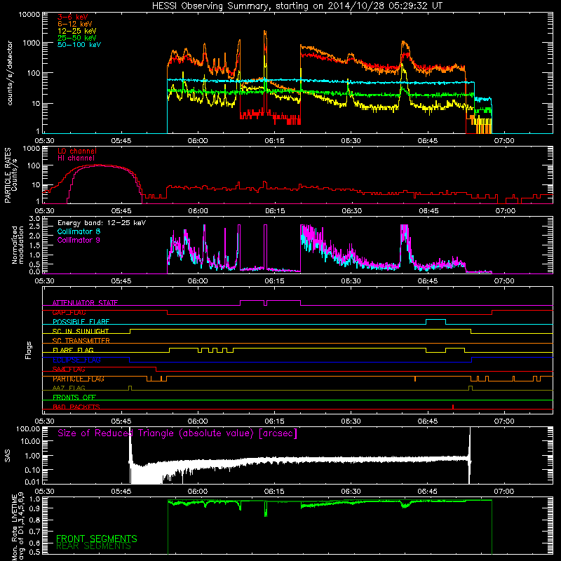This screenshot has height=561, width=561.
Task: Select the yellow 12-25 keV legend label in top panel
Action: [77, 31]
